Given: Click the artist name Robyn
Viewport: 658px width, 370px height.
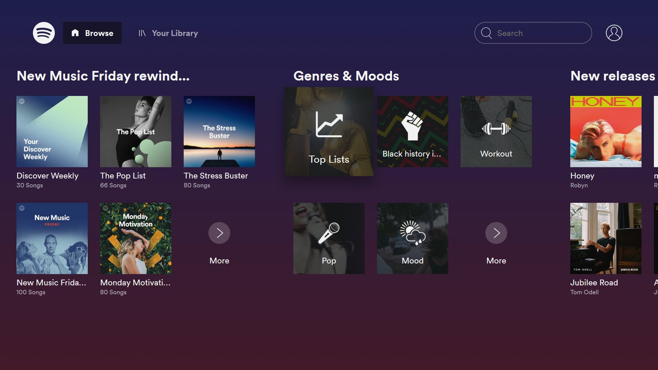Looking at the screenshot, I should pos(579,185).
